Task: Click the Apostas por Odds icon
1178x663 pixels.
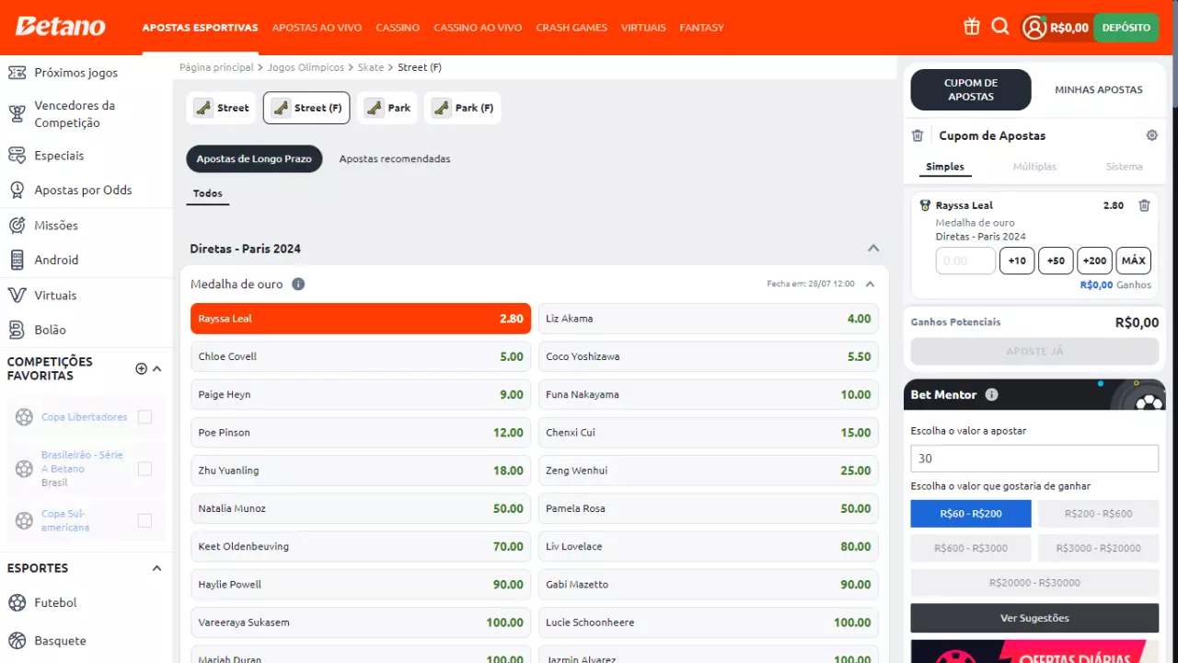Action: 17,190
